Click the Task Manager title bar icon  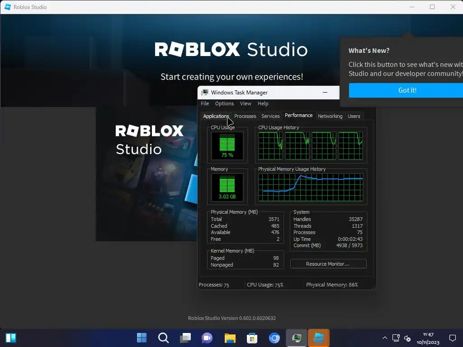(x=205, y=92)
